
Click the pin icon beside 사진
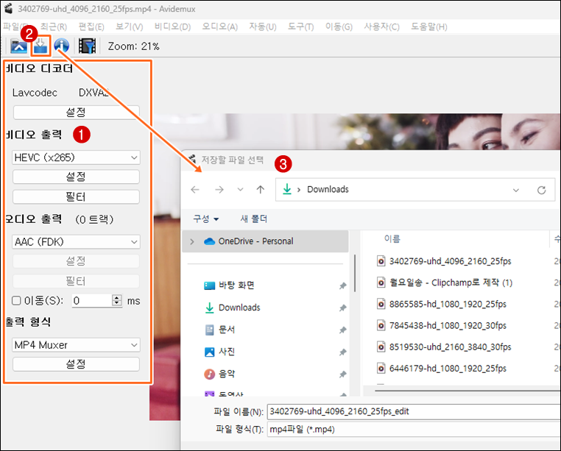pyautogui.click(x=343, y=352)
